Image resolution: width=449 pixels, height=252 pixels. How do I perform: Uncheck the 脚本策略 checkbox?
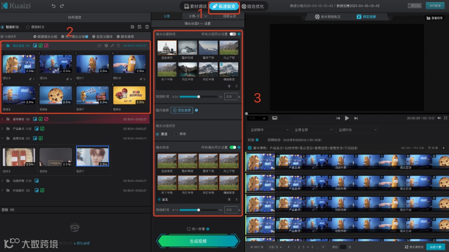(250, 148)
